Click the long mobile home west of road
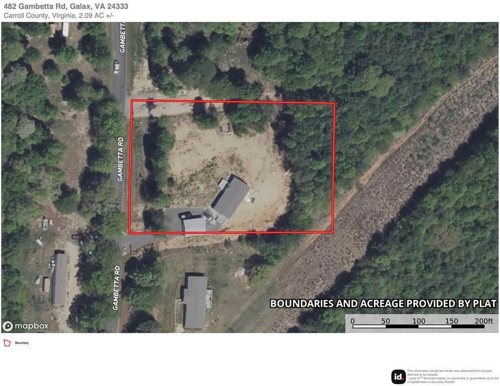The width and height of the screenshot is (500, 386). pos(60,280)
